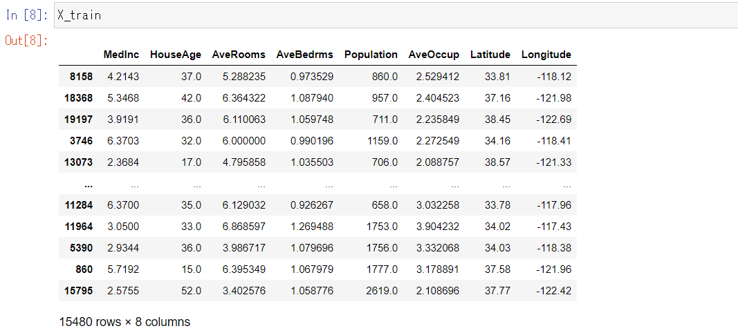Click the 15480 rows × 8 columns summary
This screenshot has width=738, height=333.
coord(124,322)
